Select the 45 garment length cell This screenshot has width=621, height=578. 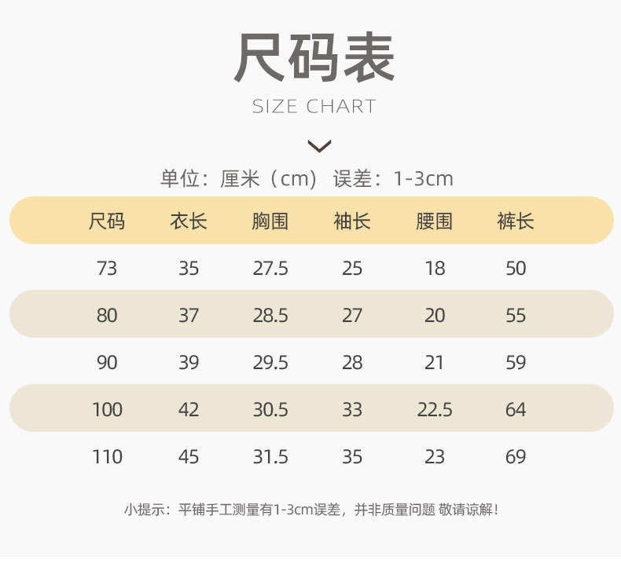click(x=189, y=457)
